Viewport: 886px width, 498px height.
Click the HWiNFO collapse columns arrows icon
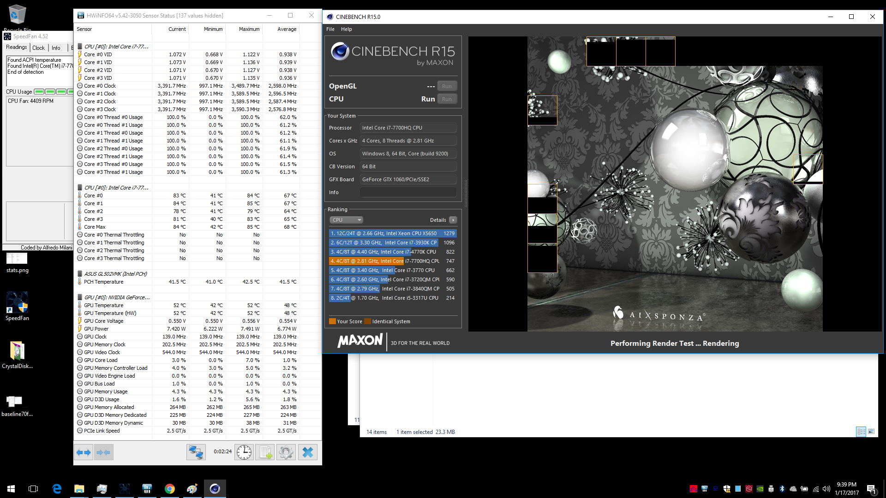click(103, 452)
